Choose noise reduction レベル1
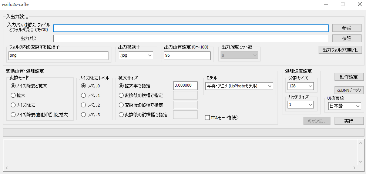The image size is (366, 174). coord(90,95)
